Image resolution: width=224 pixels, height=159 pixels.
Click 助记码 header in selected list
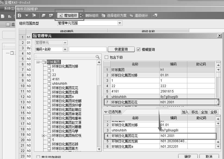pos(201,118)
